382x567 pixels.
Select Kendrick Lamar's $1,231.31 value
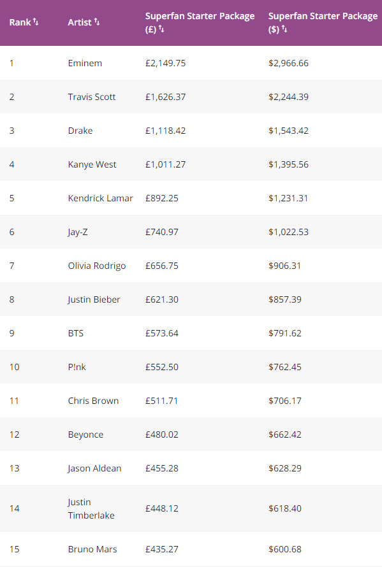pos(288,198)
